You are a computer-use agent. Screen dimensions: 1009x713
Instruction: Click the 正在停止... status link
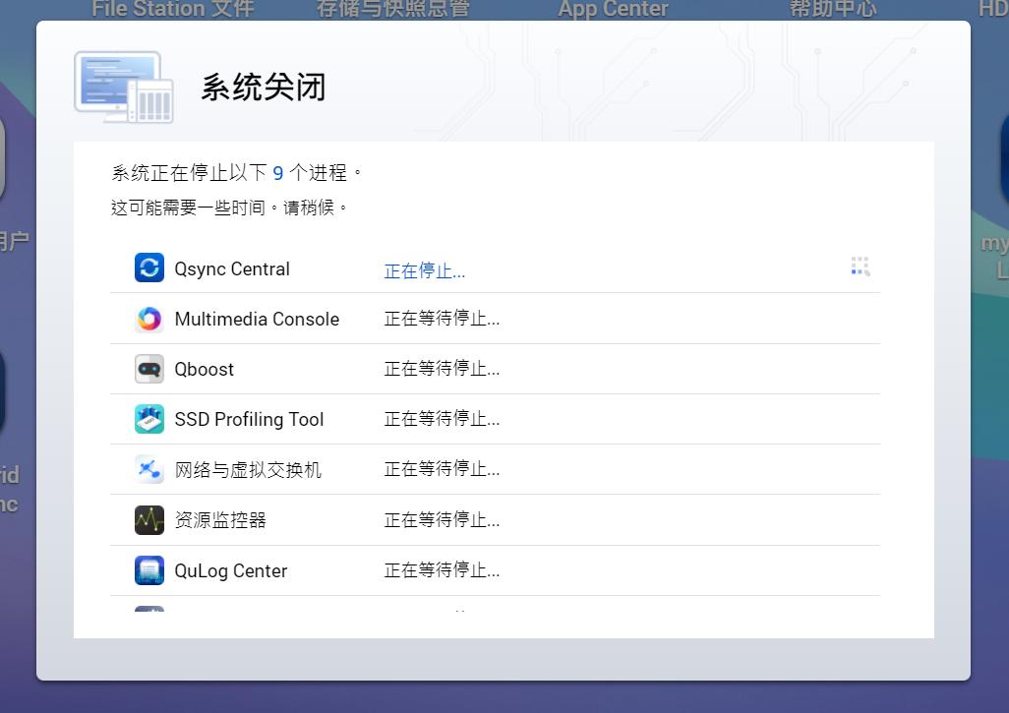pyautogui.click(x=424, y=270)
